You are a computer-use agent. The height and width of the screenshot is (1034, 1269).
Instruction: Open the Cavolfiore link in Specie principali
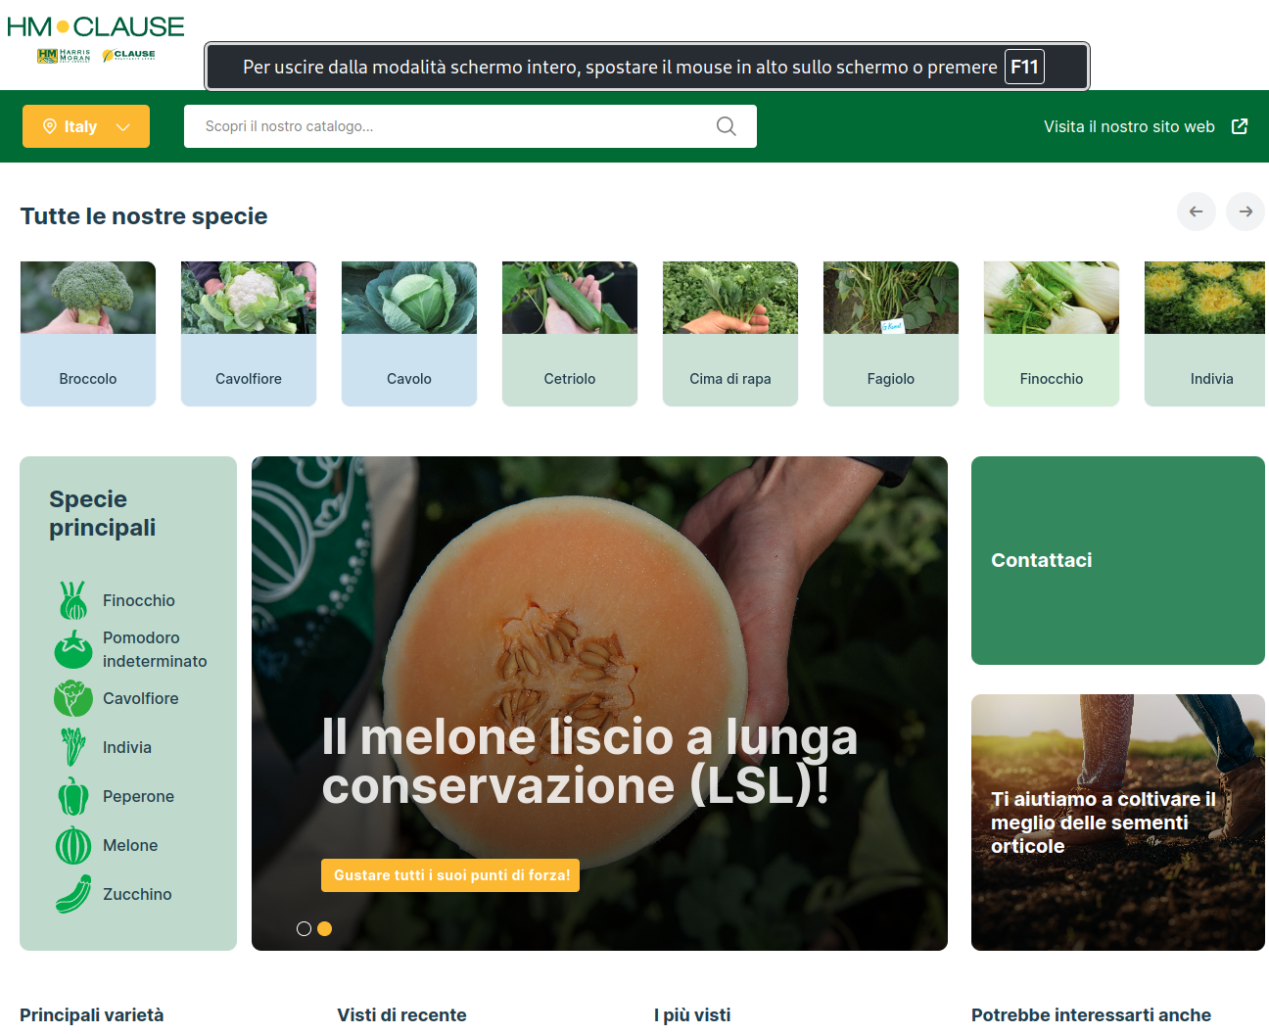click(140, 698)
